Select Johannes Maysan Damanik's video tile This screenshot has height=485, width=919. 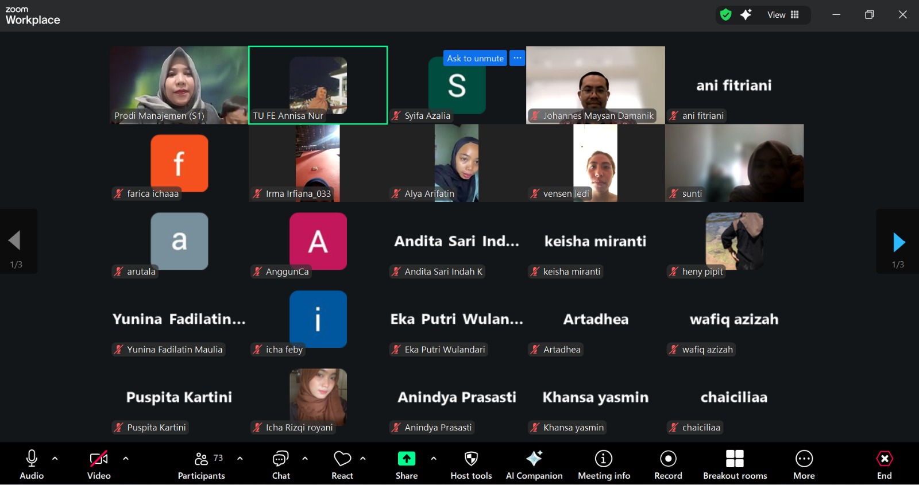pos(595,85)
